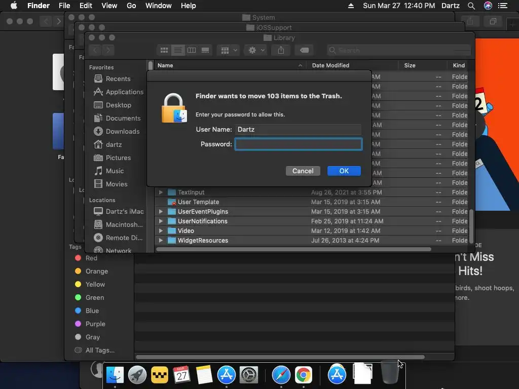Open the File menu

coord(64,6)
